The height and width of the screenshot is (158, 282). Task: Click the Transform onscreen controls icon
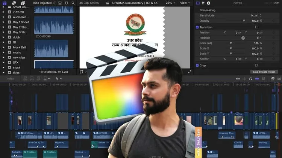(257, 27)
